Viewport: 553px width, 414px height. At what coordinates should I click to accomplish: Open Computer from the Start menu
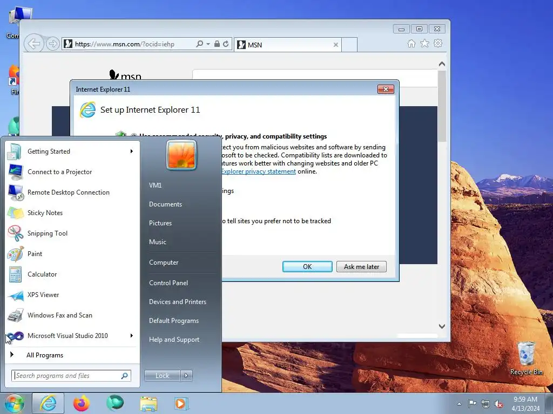[164, 263]
